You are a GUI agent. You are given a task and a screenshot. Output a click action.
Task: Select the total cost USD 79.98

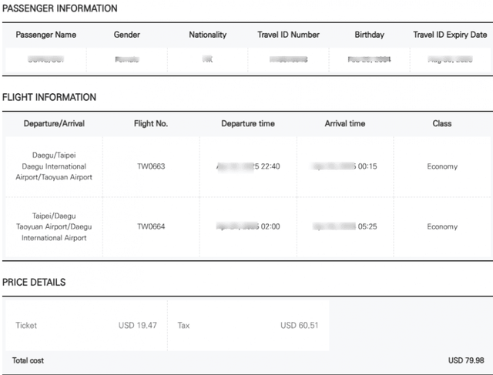pyautogui.click(x=467, y=360)
